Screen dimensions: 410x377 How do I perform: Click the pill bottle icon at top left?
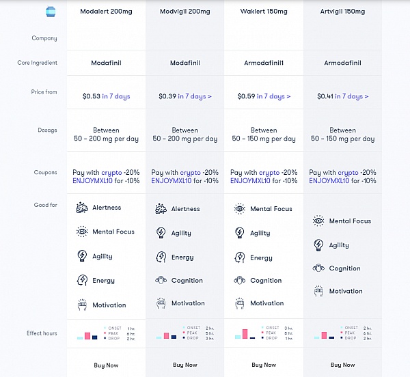(51, 12)
